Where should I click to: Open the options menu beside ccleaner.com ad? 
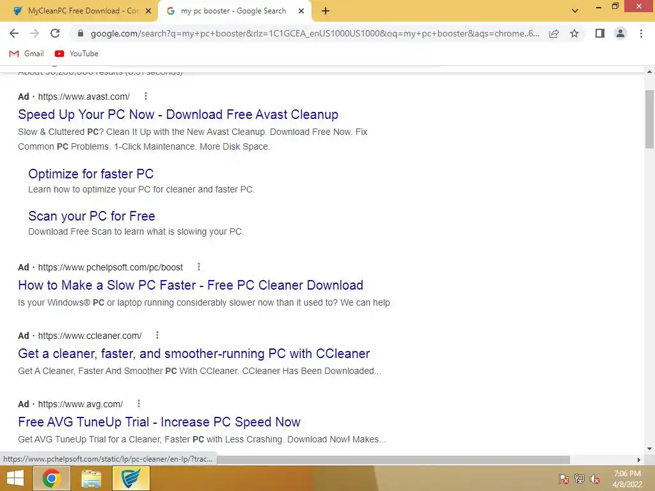157,335
